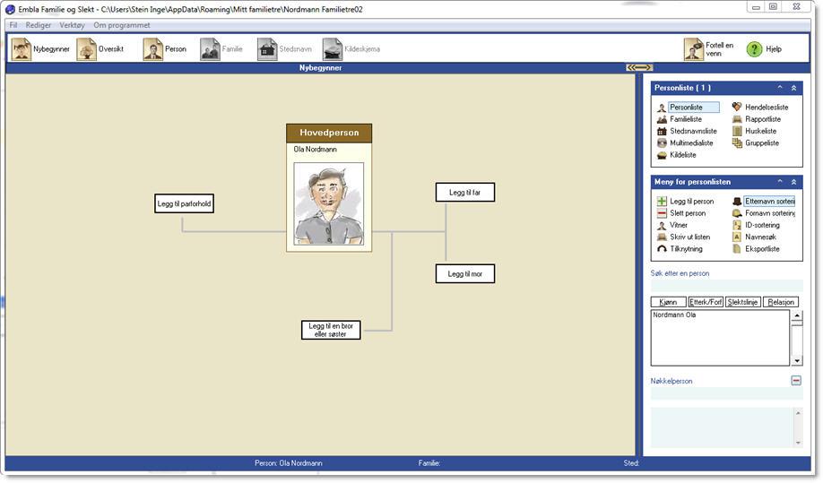
Task: Open the Verktøy menu
Action: (73, 25)
